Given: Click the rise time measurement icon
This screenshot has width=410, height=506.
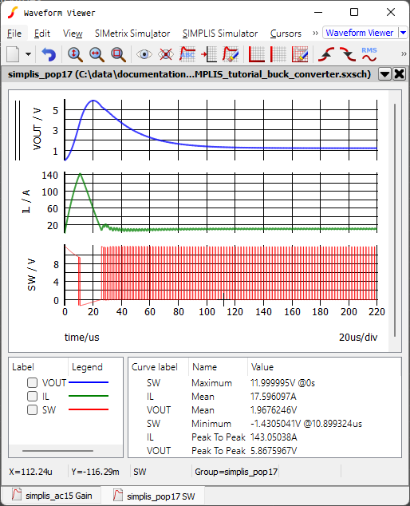Looking at the screenshot, I should coord(326,54).
